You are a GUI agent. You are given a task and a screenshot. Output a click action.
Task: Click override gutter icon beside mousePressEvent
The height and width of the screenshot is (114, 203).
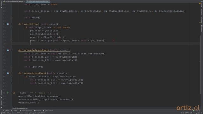[8, 73]
